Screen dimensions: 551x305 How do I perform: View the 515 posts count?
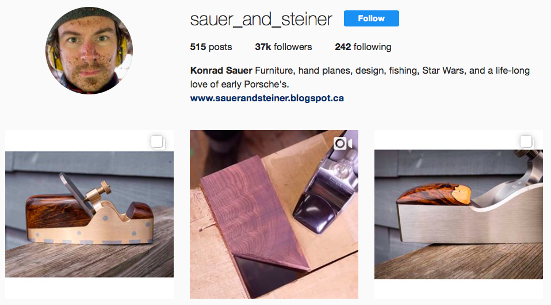(x=211, y=47)
